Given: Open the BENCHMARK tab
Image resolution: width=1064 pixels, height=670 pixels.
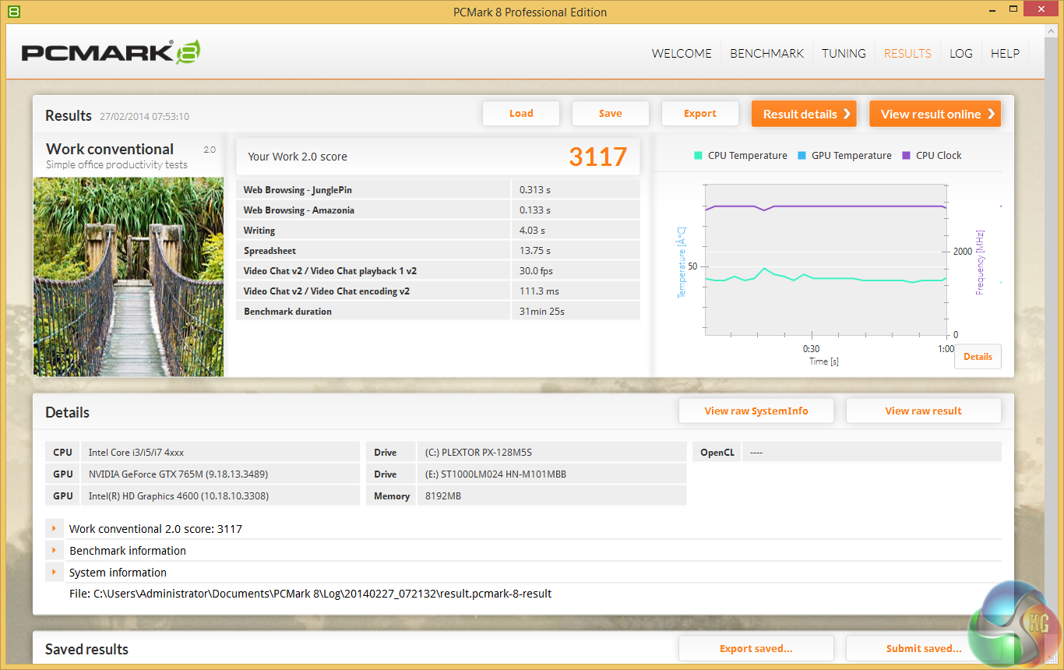Looking at the screenshot, I should [766, 54].
